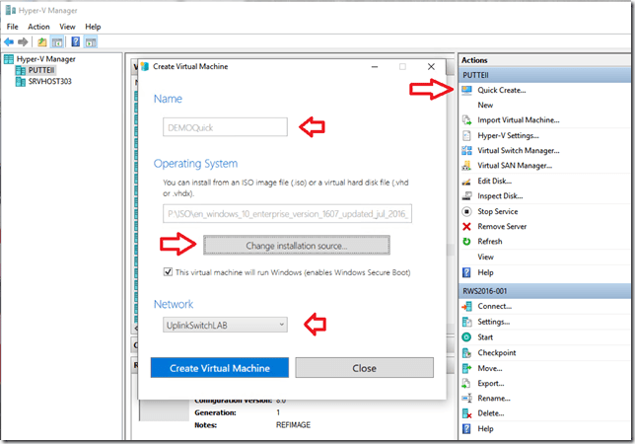Open the UplinkSwitchLAB network dropdown
635x444 pixels.
pos(225,324)
